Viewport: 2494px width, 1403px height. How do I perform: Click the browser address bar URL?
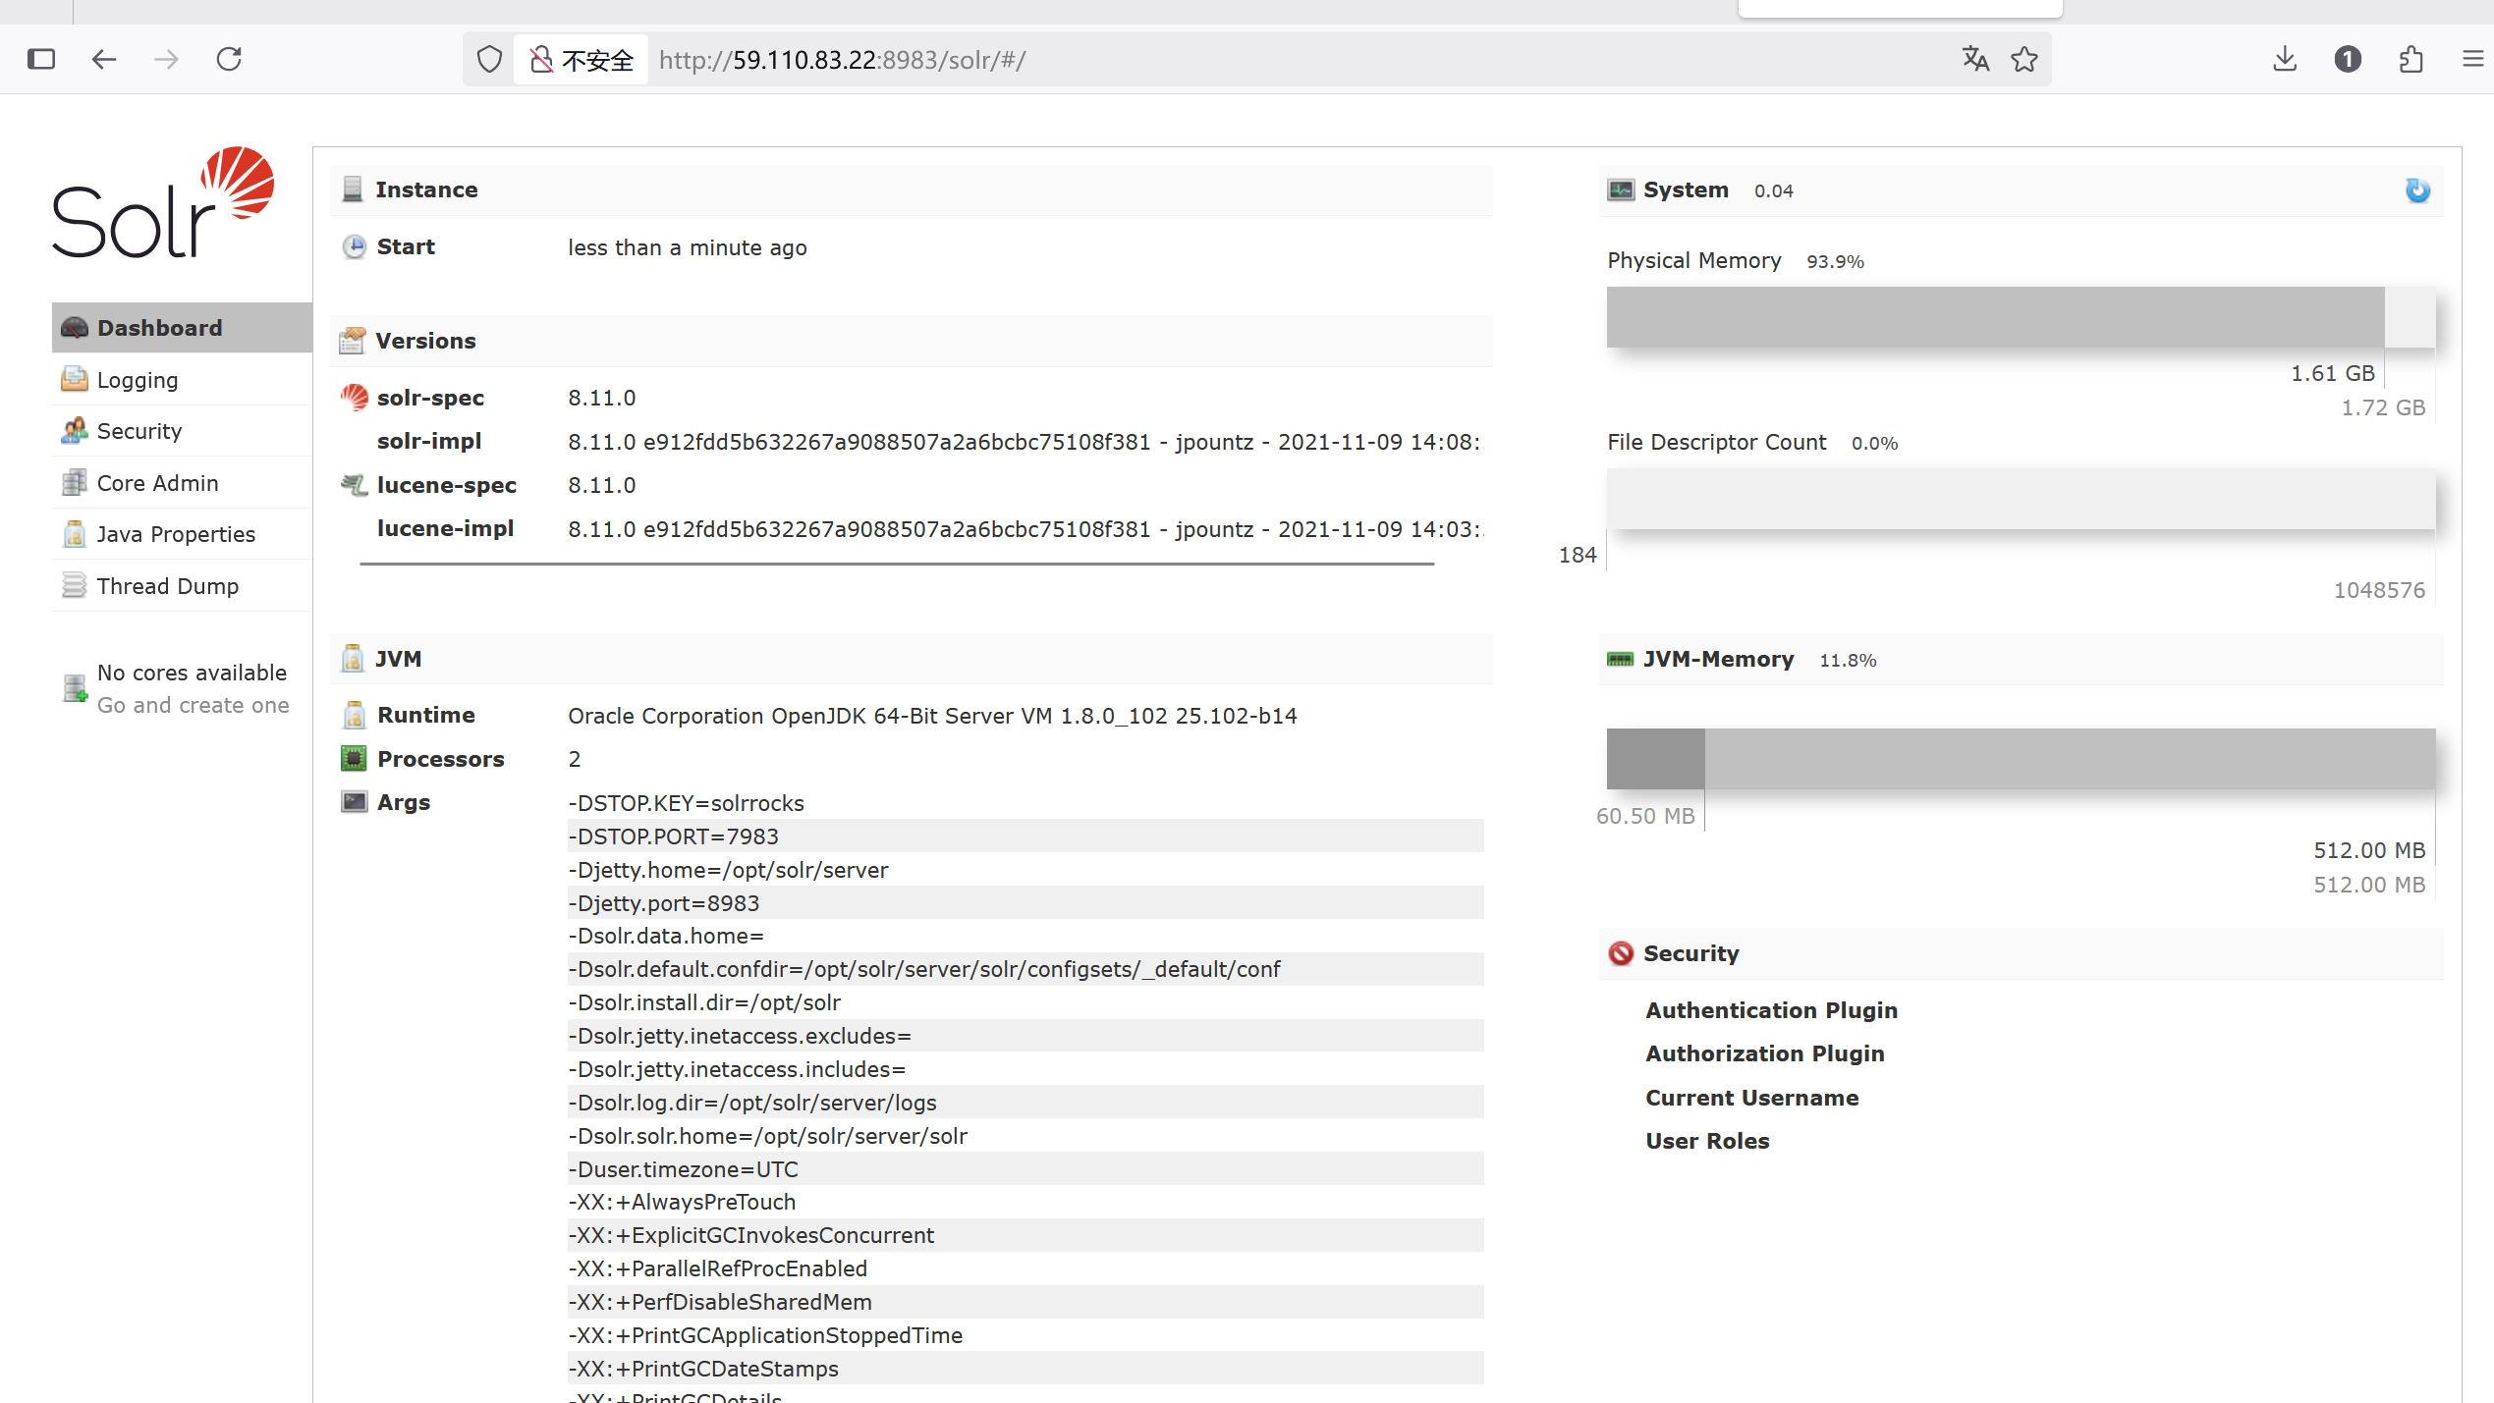click(x=842, y=60)
